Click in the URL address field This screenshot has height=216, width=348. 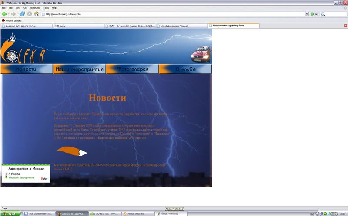coord(173,14)
